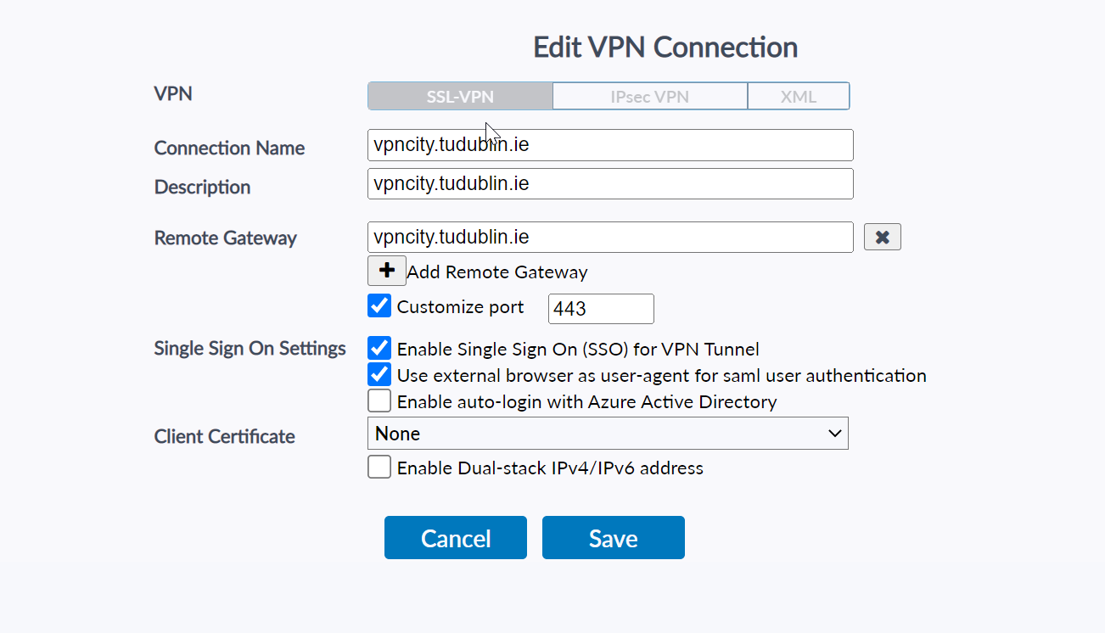Click the plus button to add gateway
Image resolution: width=1105 pixels, height=633 pixels.
[x=387, y=272]
